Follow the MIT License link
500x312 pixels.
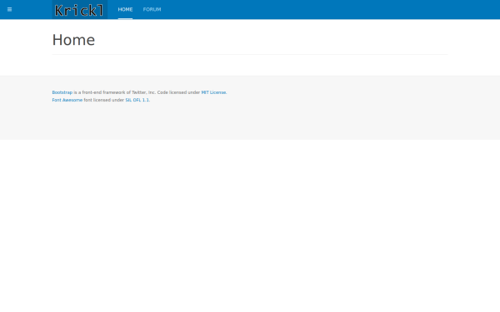coord(213,92)
